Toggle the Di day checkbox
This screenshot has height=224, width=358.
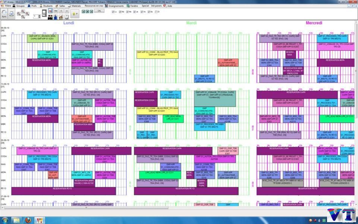[156, 12]
